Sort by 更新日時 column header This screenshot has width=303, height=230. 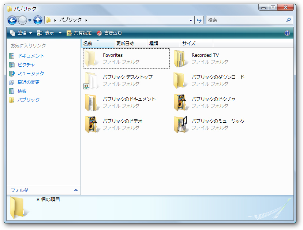[x=131, y=43]
